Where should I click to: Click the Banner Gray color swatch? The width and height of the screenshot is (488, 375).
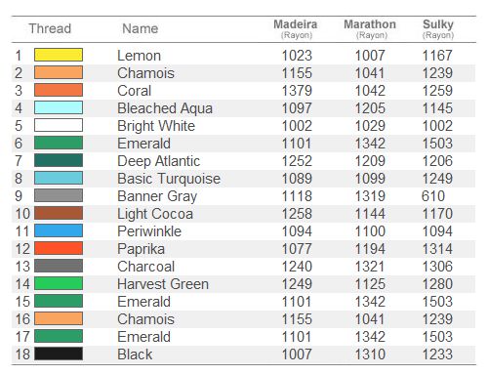pyautogui.click(x=59, y=195)
